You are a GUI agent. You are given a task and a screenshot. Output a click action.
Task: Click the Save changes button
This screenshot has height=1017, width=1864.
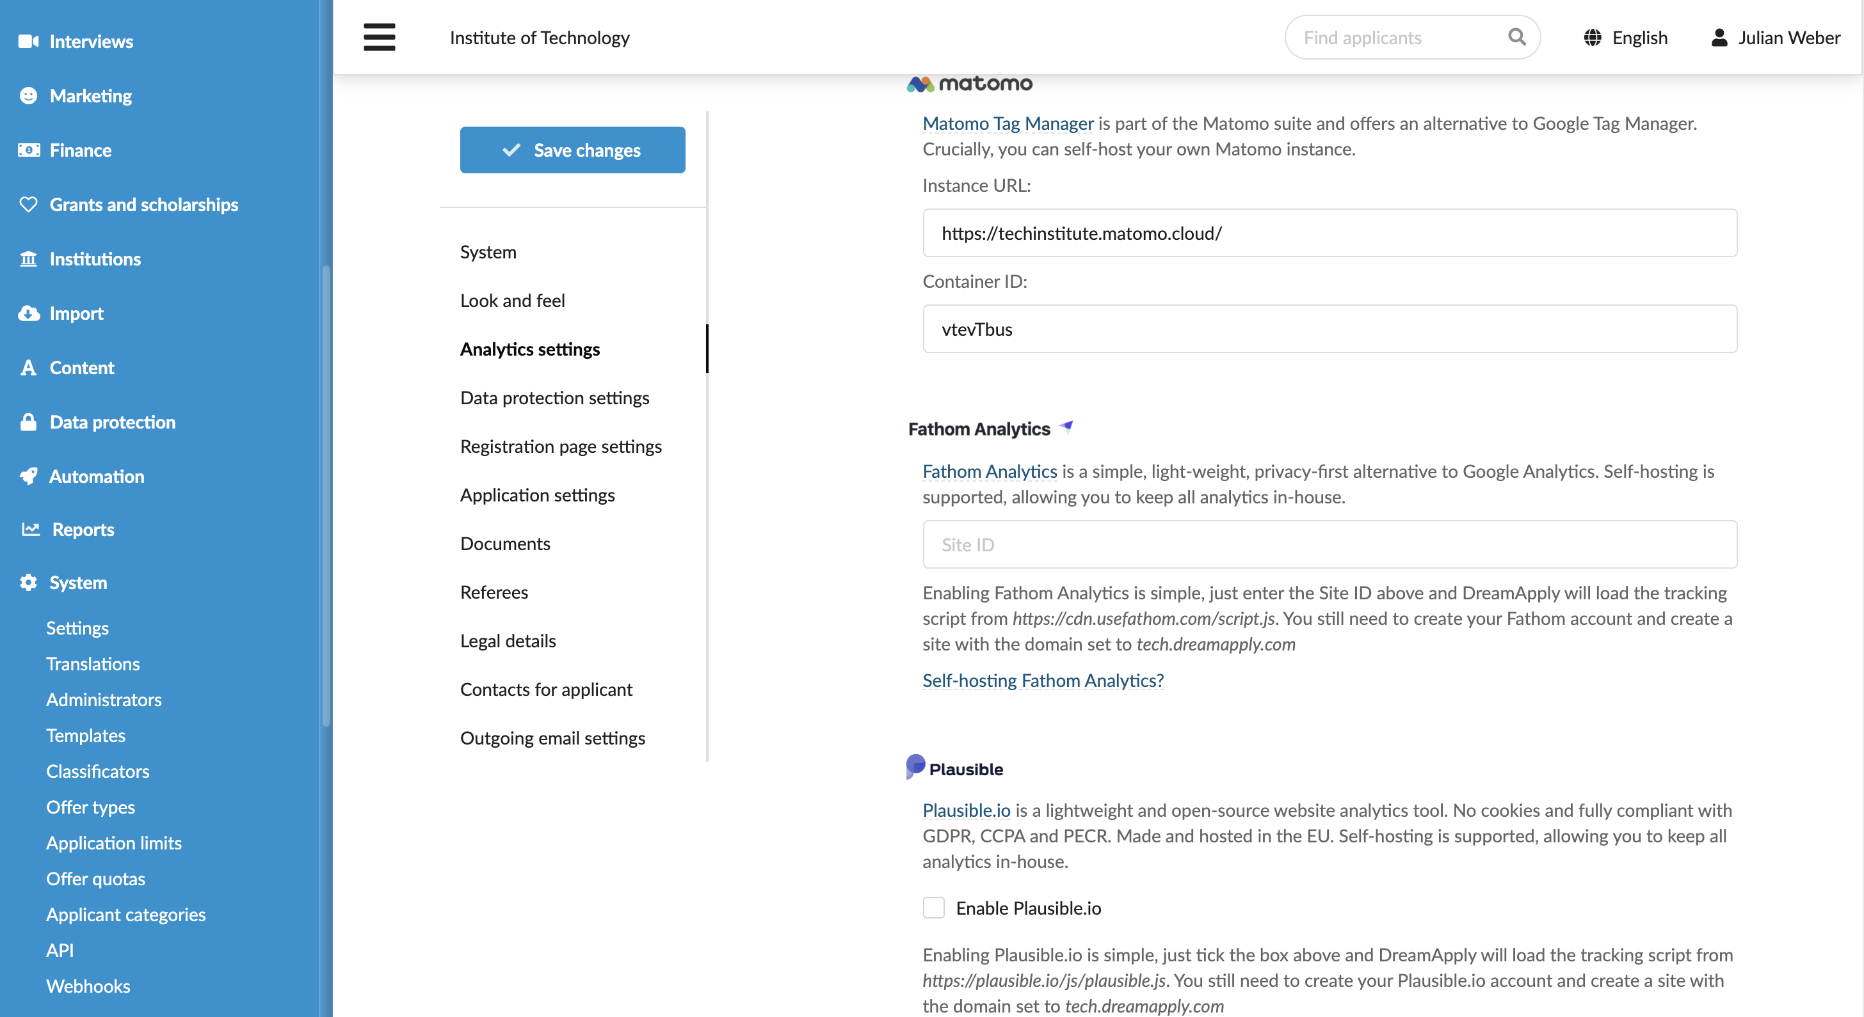tap(572, 150)
